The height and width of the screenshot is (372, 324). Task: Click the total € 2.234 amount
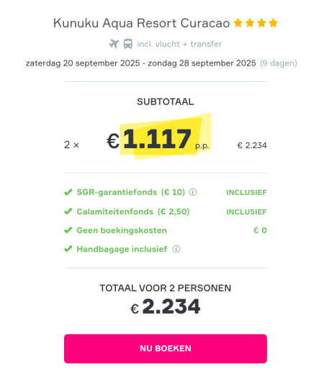[166, 307]
